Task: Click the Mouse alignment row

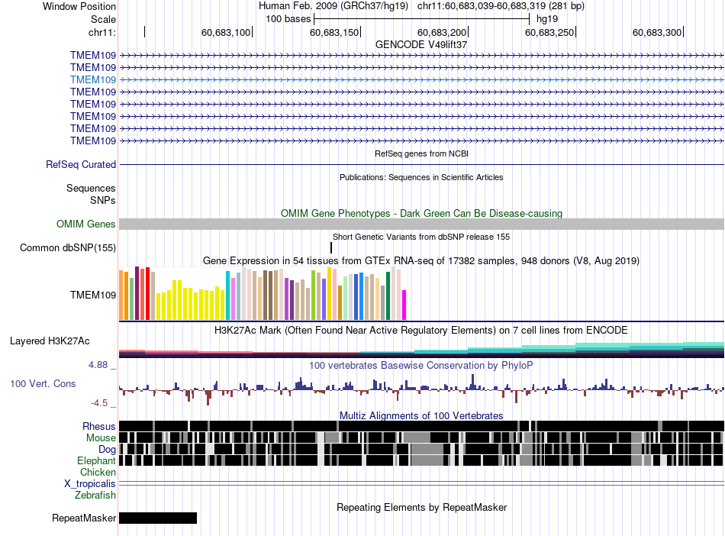Action: coord(422,438)
